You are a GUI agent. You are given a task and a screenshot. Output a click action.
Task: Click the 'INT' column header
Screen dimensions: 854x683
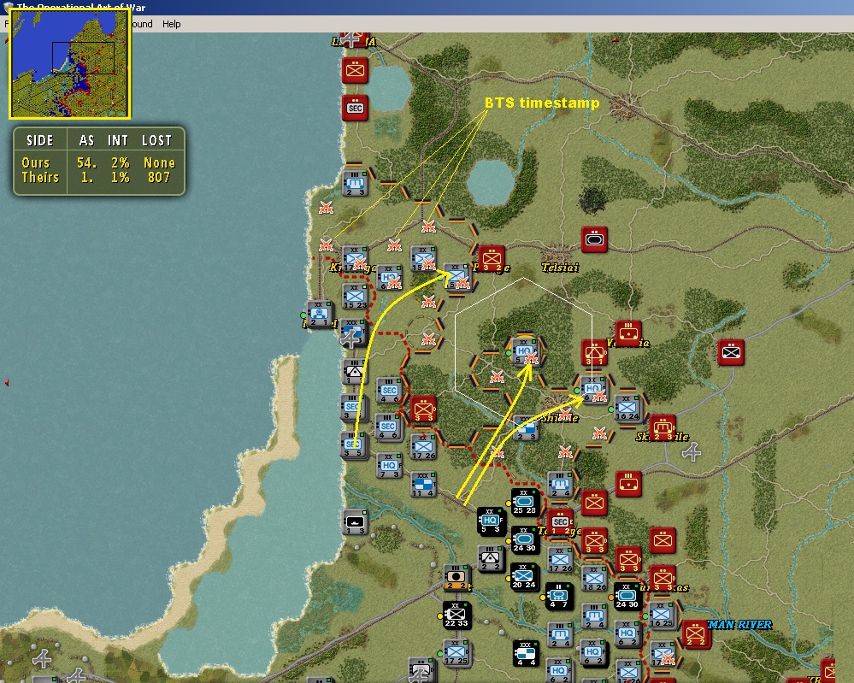118,140
